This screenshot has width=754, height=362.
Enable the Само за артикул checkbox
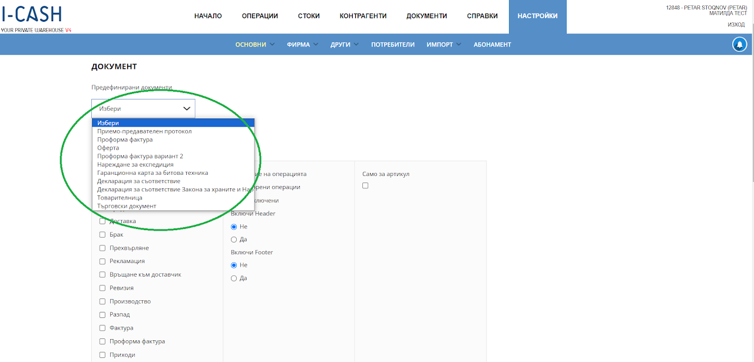[365, 185]
